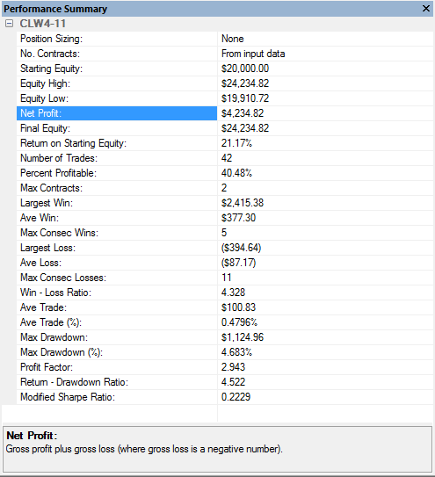
Task: Click the Starting Equity value field
Action: click(325, 69)
